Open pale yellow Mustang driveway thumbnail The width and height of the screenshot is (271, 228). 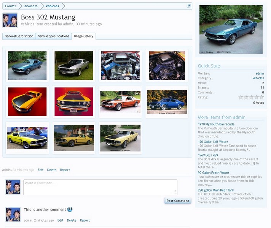pyautogui.click(x=120, y=138)
